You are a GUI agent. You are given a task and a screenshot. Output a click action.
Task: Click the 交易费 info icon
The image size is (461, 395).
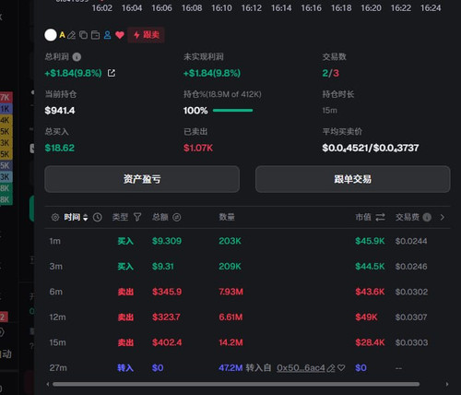tap(427, 217)
